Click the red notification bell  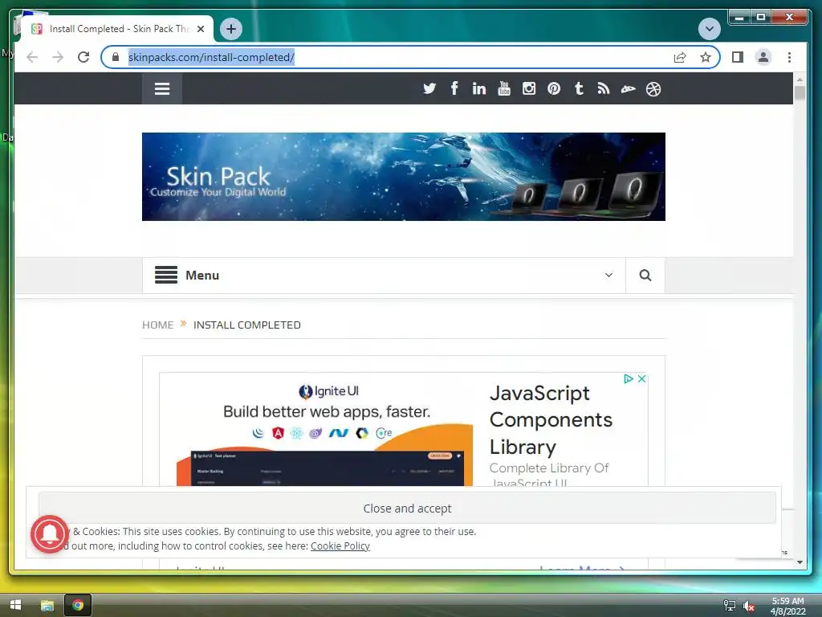(50, 534)
